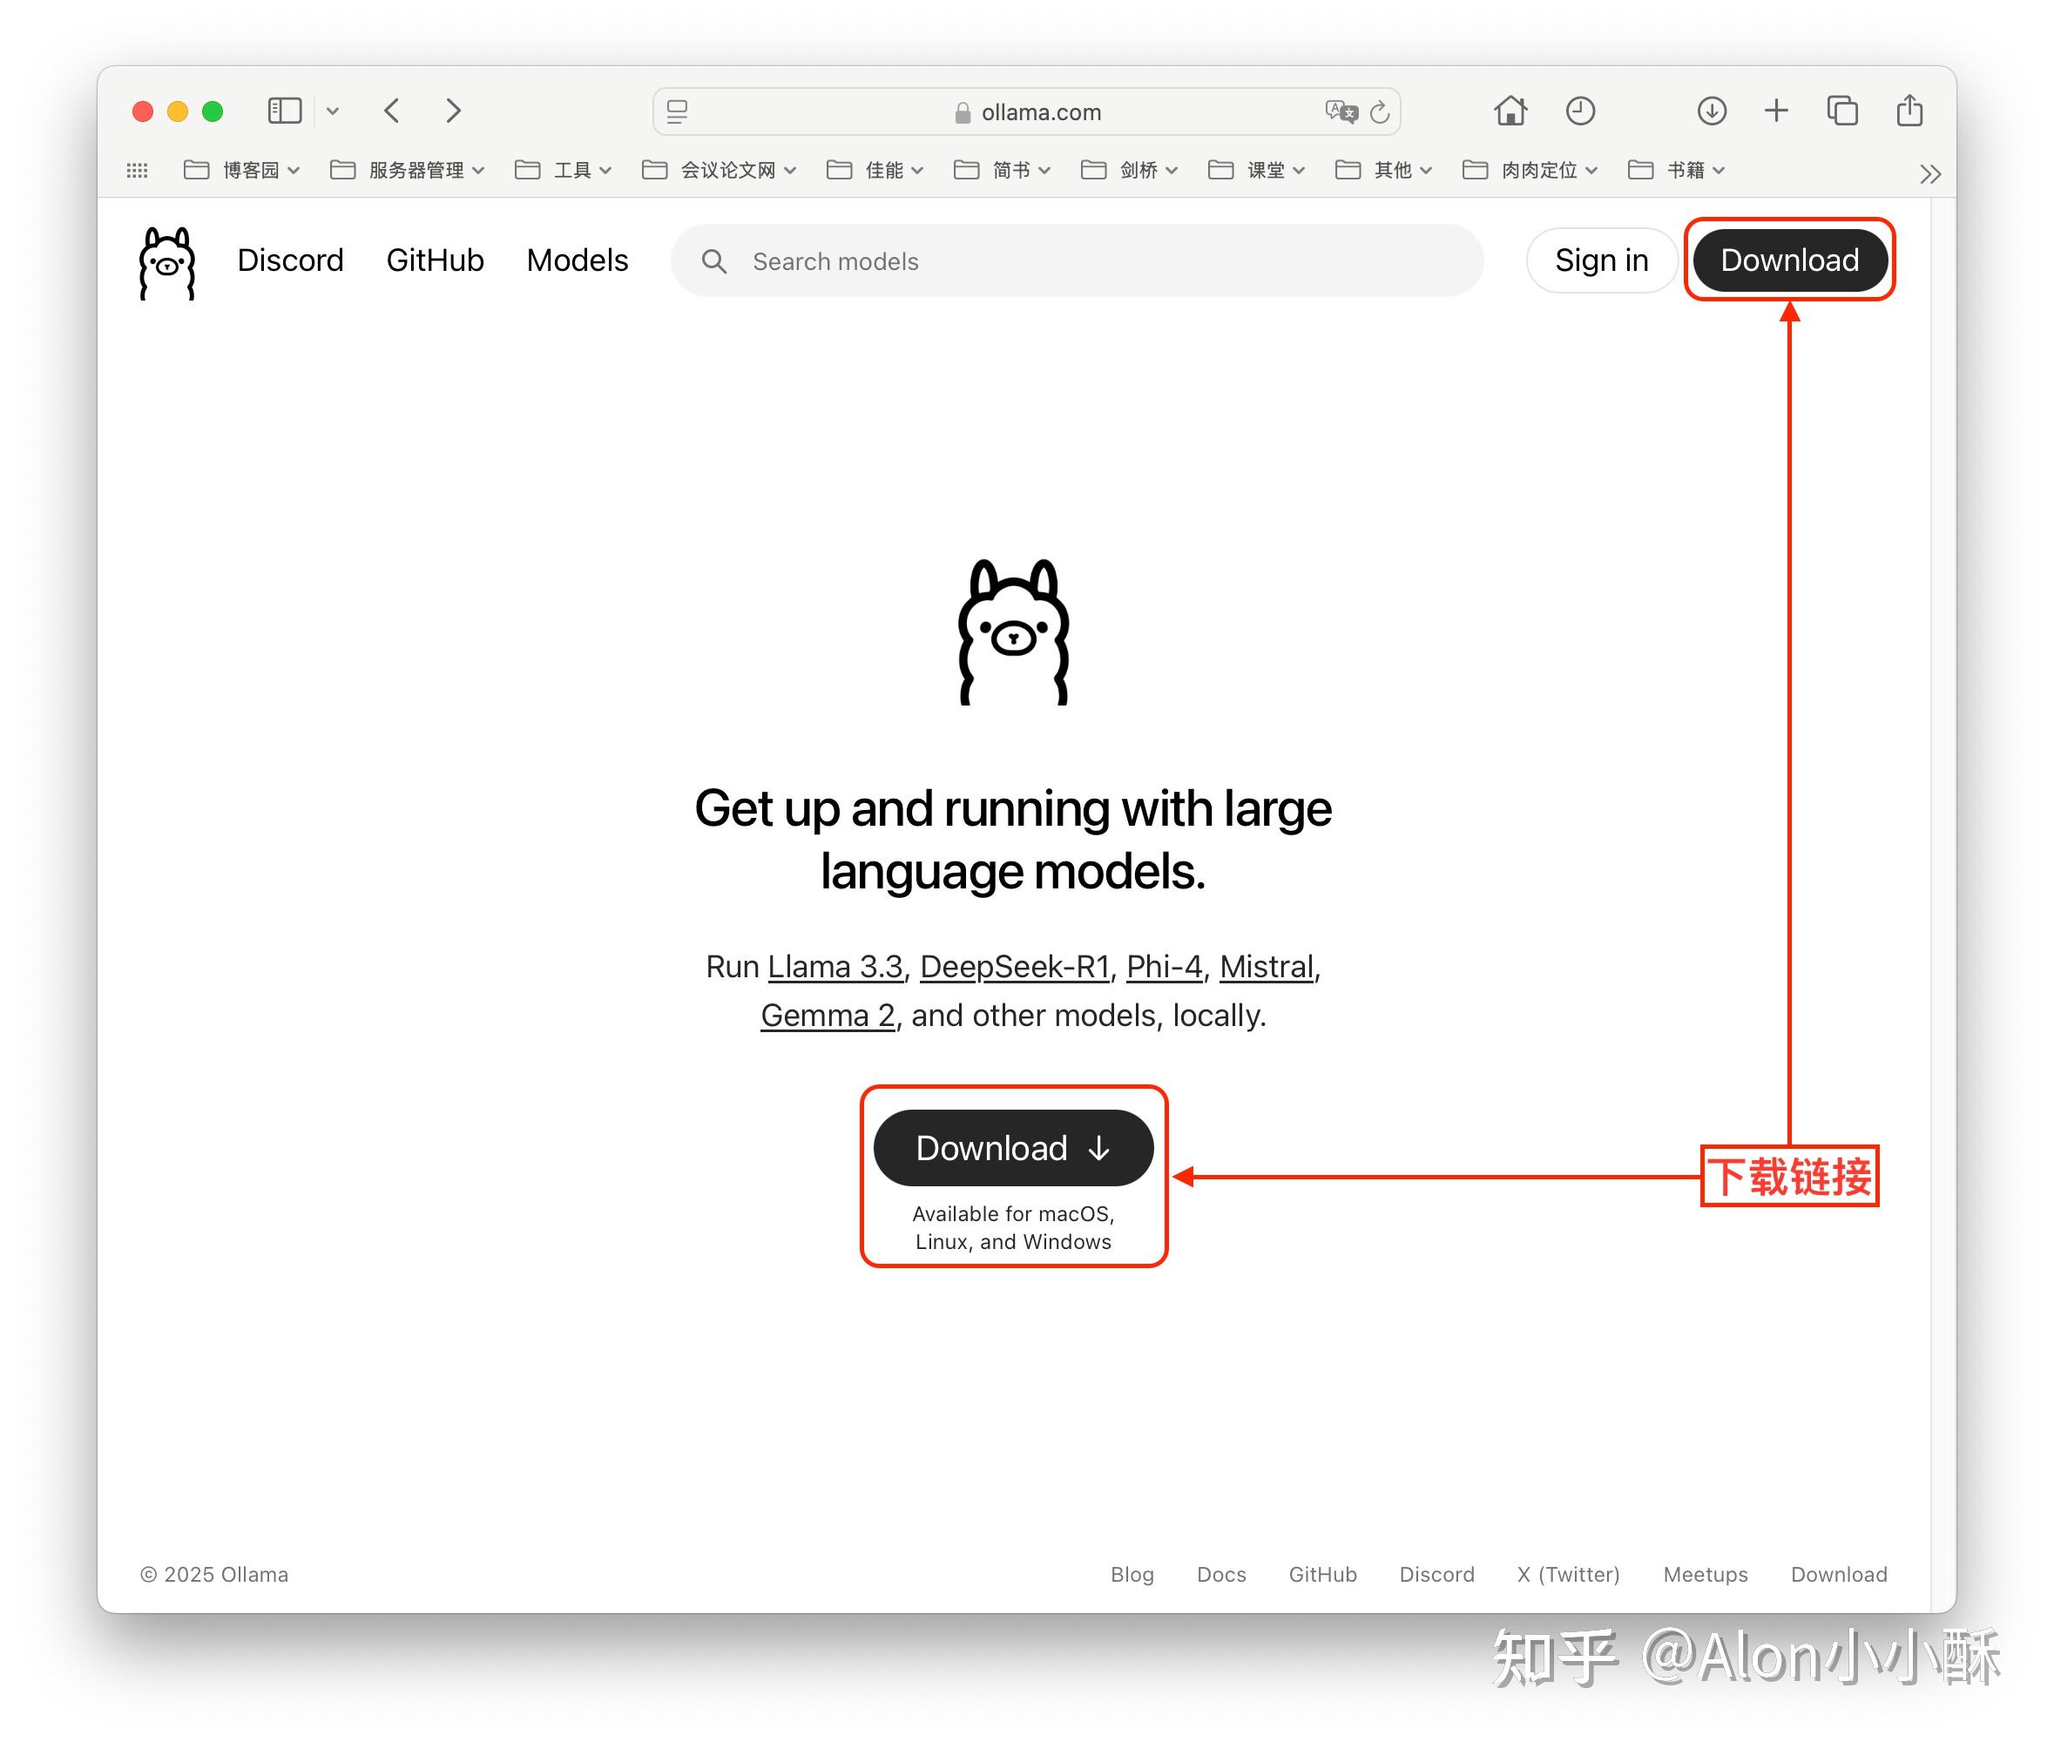
Task: Open Safari downloads icon
Action: point(1712,111)
